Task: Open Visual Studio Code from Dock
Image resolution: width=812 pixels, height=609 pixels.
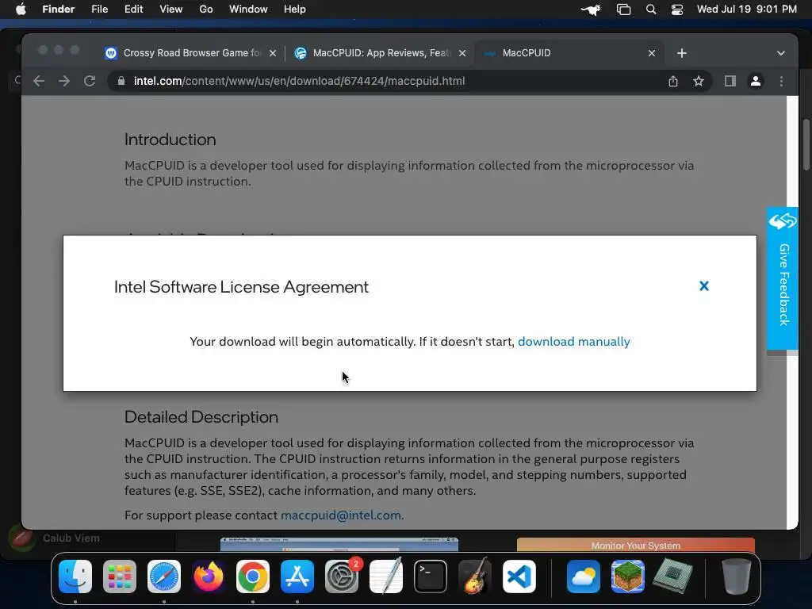Action: tap(519, 576)
